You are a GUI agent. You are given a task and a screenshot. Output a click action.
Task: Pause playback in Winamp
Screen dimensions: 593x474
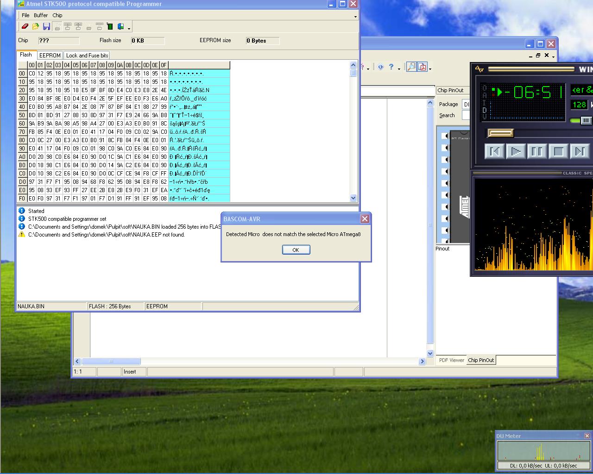pyautogui.click(x=536, y=151)
